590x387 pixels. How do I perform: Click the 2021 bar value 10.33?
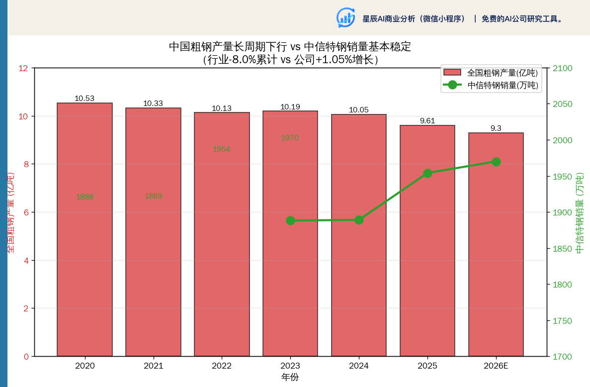[x=153, y=103]
